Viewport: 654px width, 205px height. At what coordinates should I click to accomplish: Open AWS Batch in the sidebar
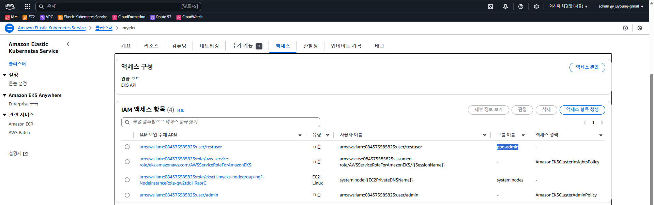pyautogui.click(x=19, y=133)
